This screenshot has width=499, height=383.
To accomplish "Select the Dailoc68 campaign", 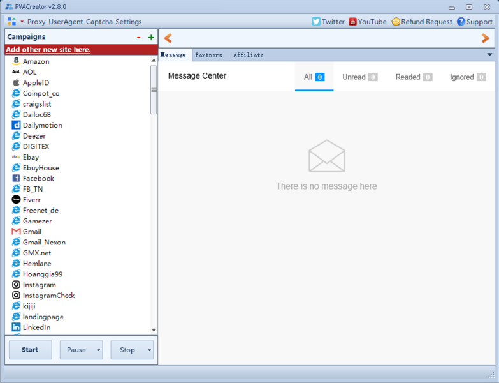I will click(36, 114).
